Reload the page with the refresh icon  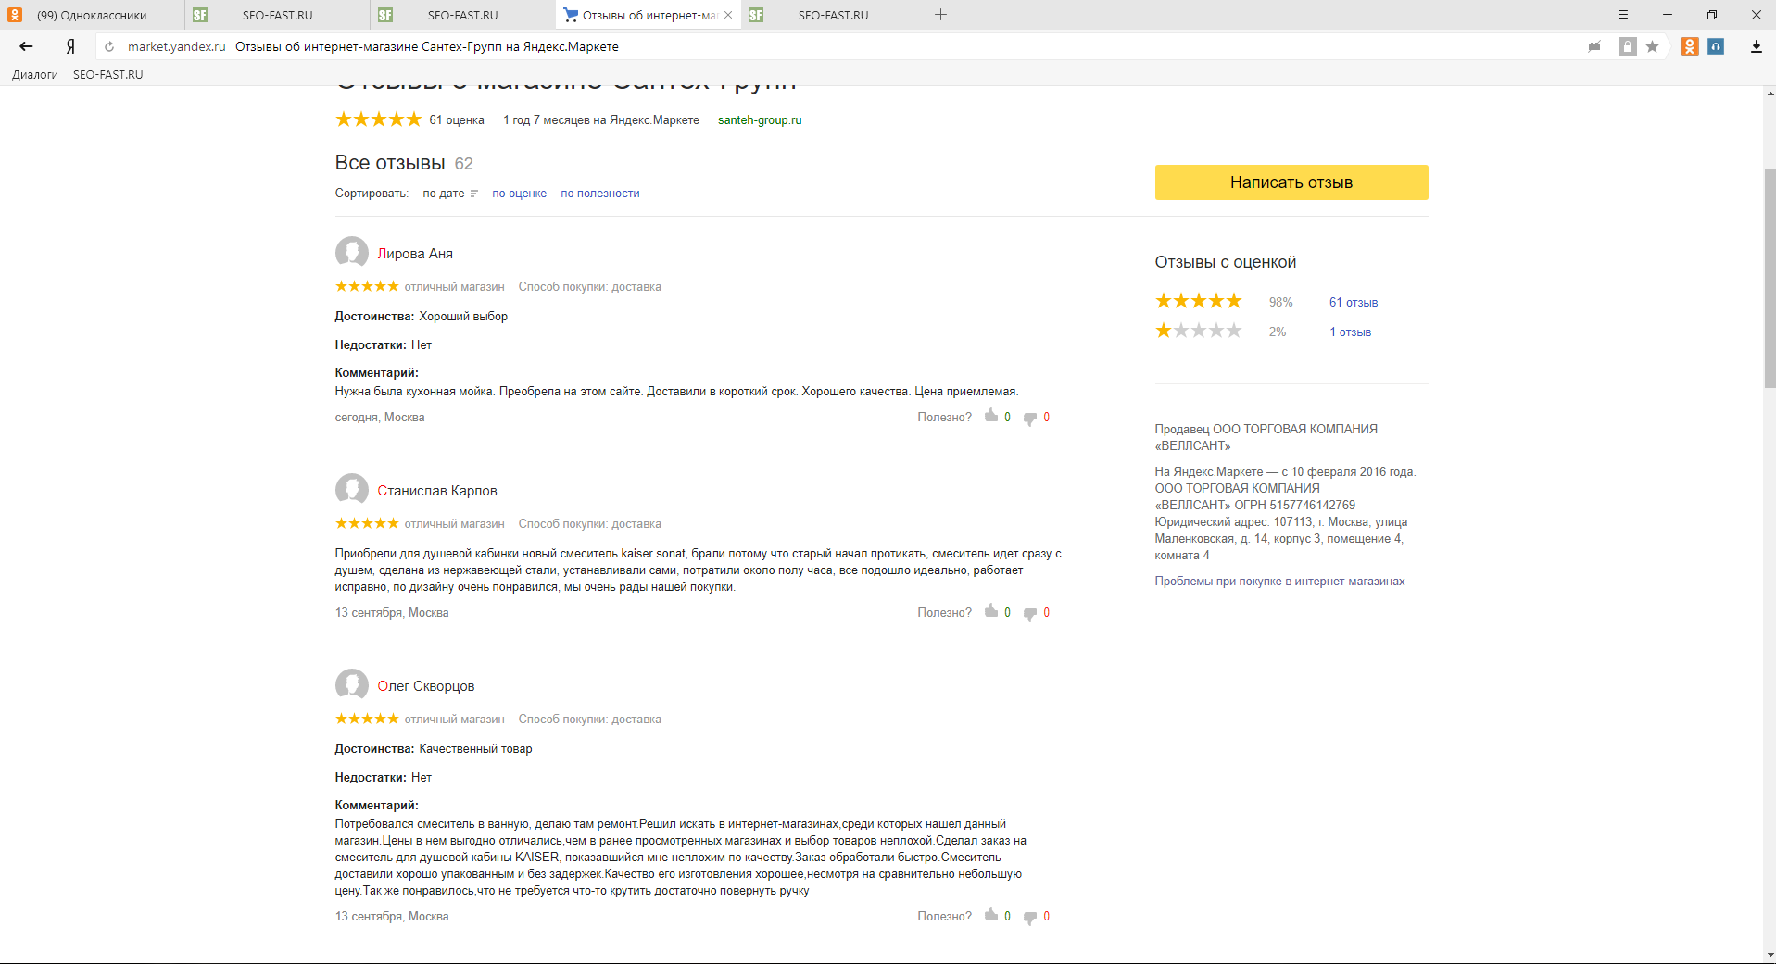(x=109, y=46)
